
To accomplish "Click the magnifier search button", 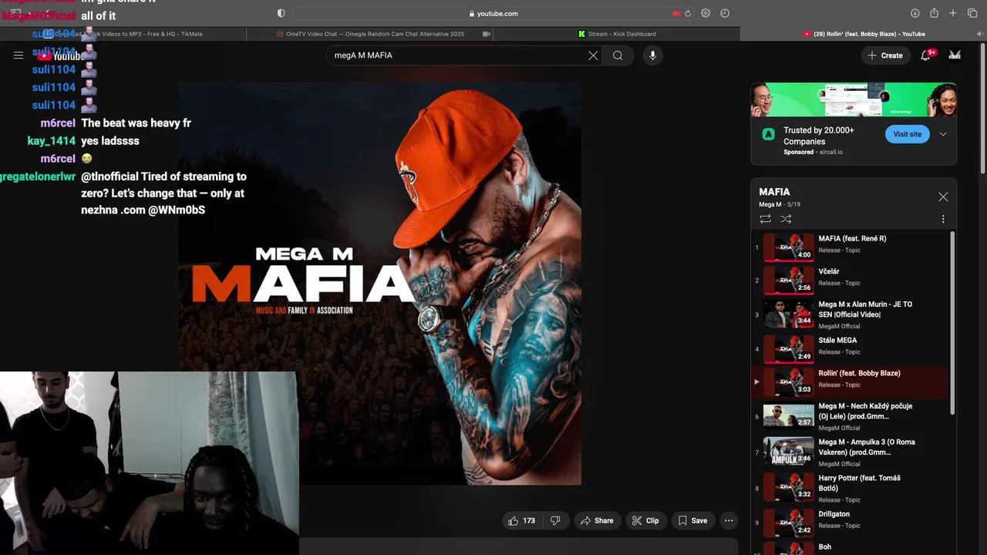I will [618, 55].
